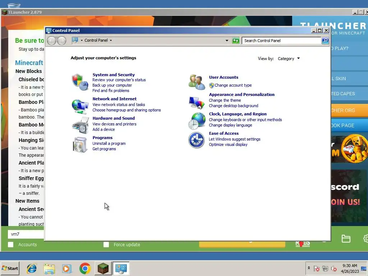Click View network status and tasks
Viewport: 368px width, 276px height.
click(119, 105)
